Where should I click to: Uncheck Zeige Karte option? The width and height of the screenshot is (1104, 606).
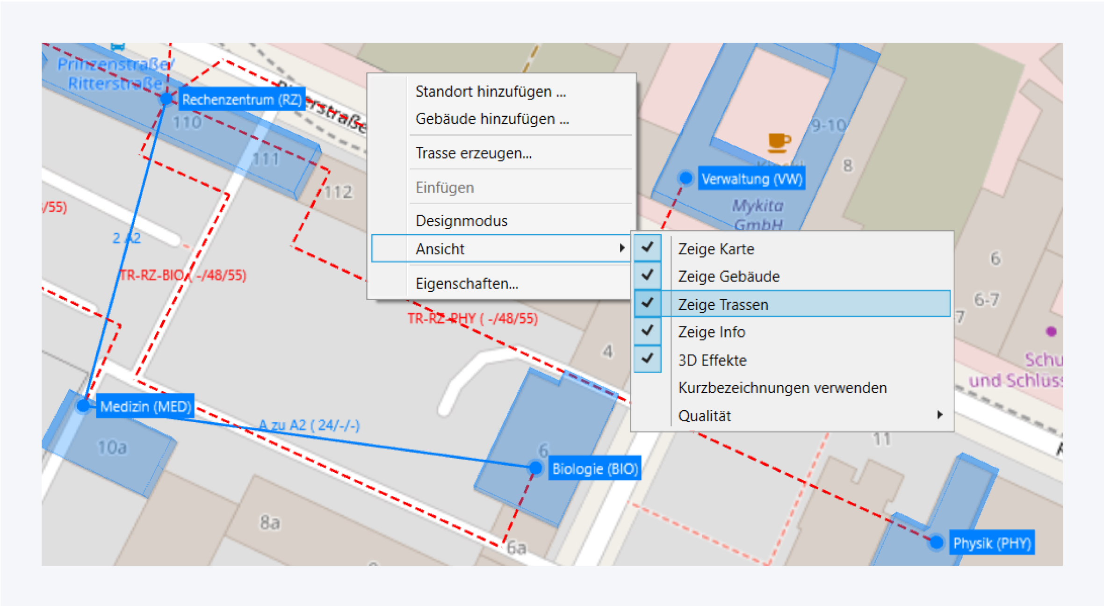pos(715,249)
